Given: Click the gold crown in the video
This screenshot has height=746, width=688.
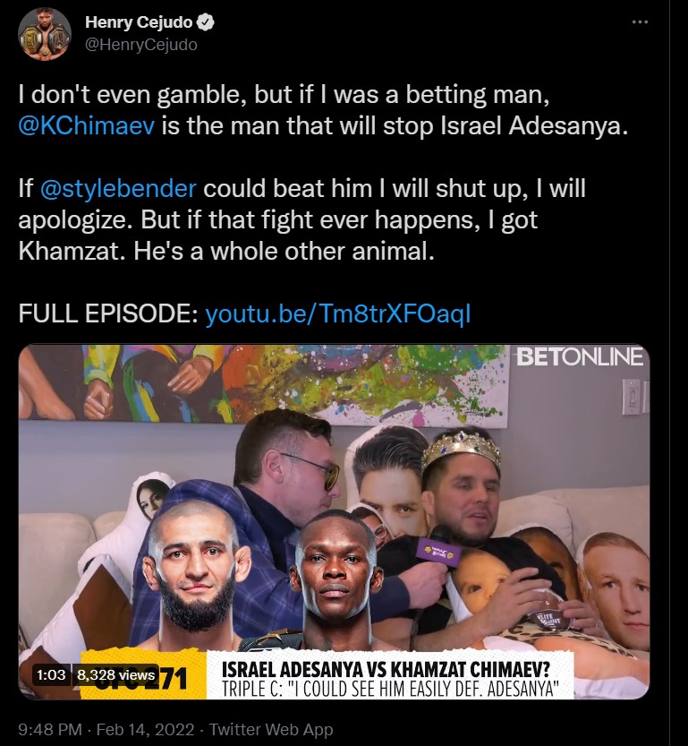Looking at the screenshot, I should click(461, 448).
